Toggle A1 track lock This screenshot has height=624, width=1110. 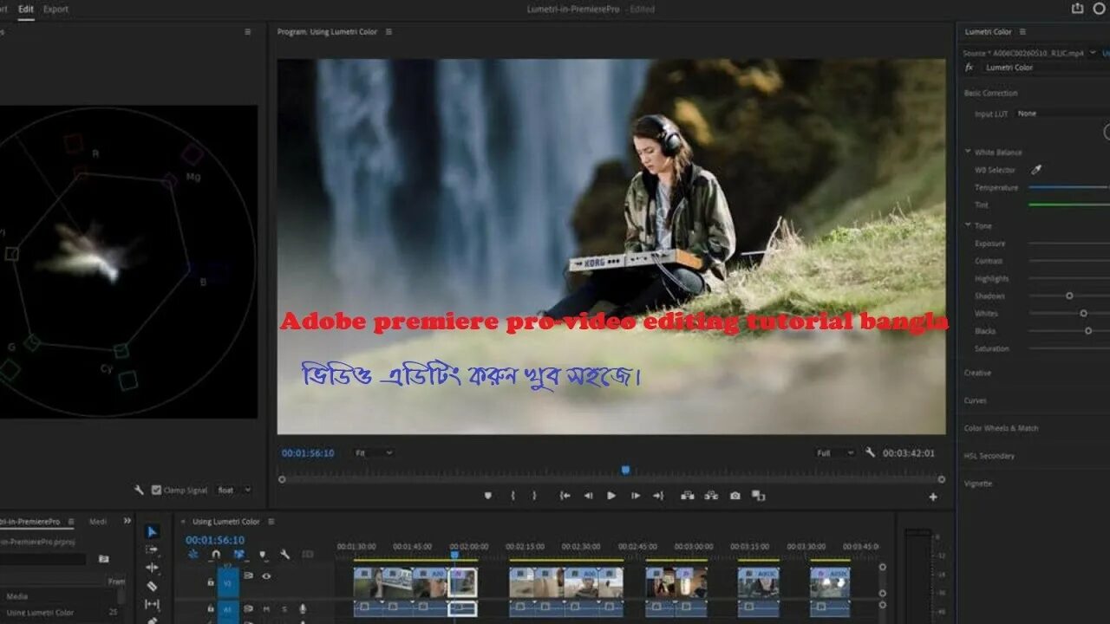210,608
